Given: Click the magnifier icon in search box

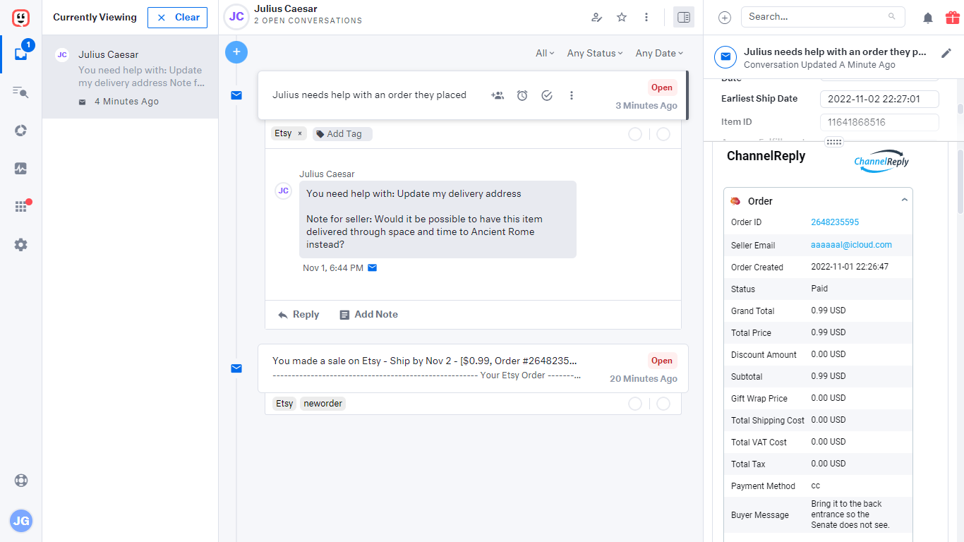Looking at the screenshot, I should (892, 16).
